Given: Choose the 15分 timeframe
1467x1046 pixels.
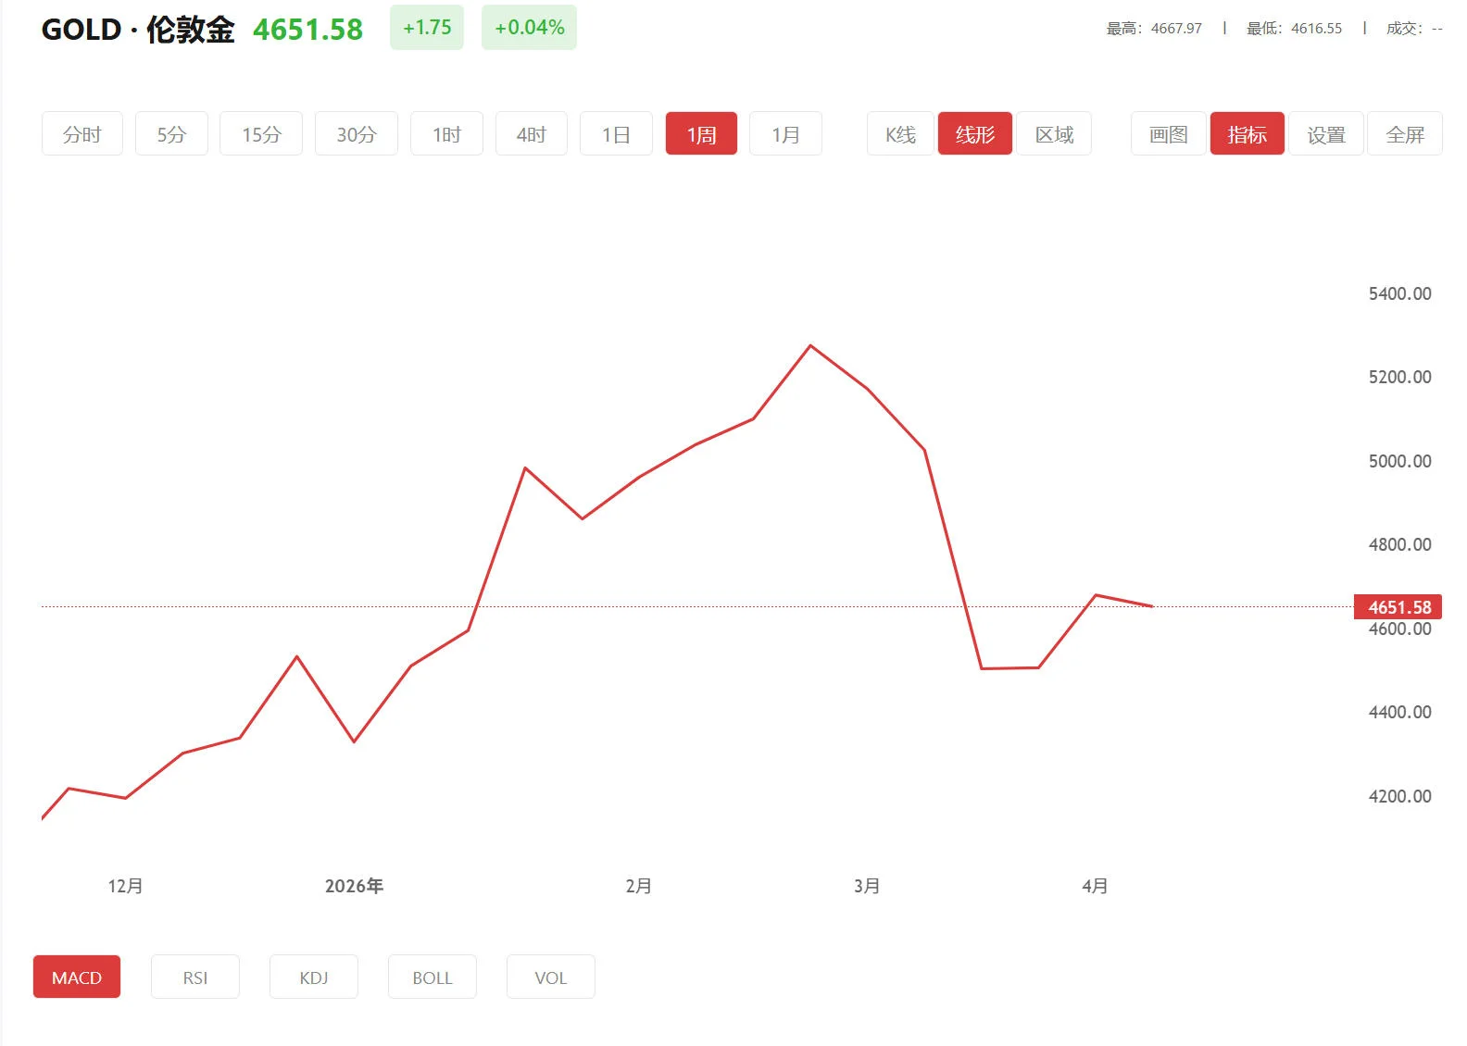Looking at the screenshot, I should [260, 134].
